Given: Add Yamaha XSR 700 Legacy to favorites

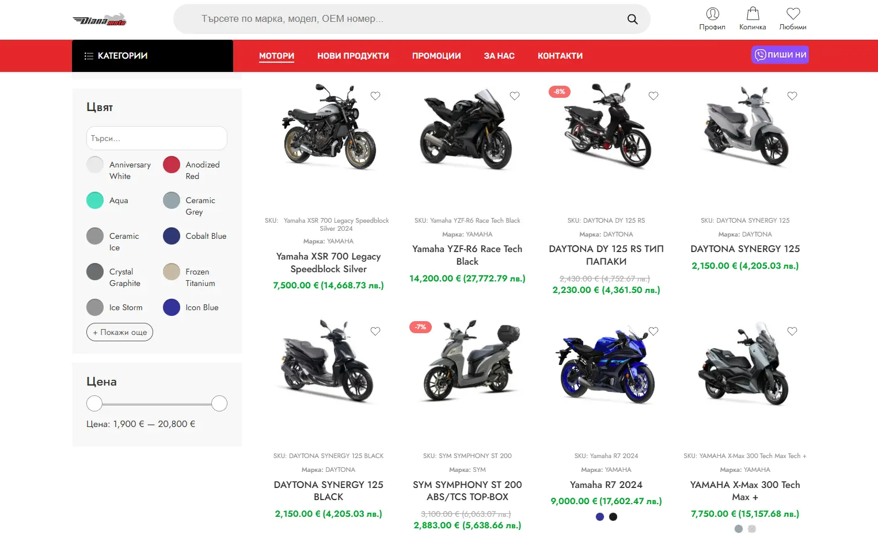Looking at the screenshot, I should (x=375, y=96).
